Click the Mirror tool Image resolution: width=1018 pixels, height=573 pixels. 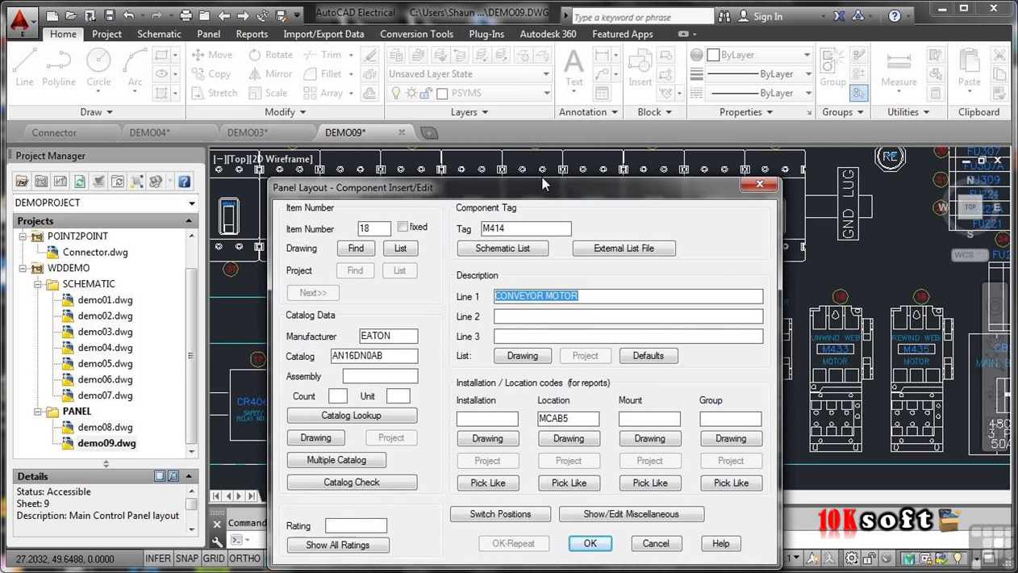[x=270, y=73]
